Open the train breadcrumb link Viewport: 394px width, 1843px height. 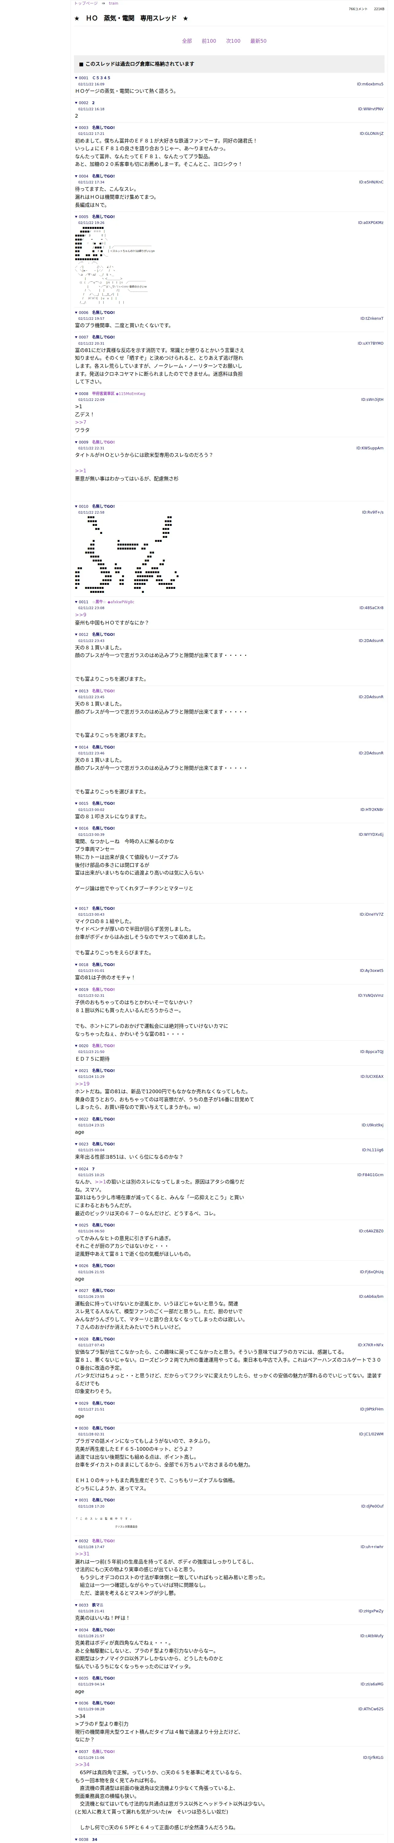click(x=114, y=4)
